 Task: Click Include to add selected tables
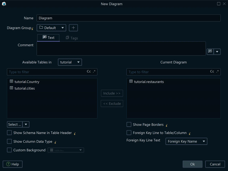112,93
